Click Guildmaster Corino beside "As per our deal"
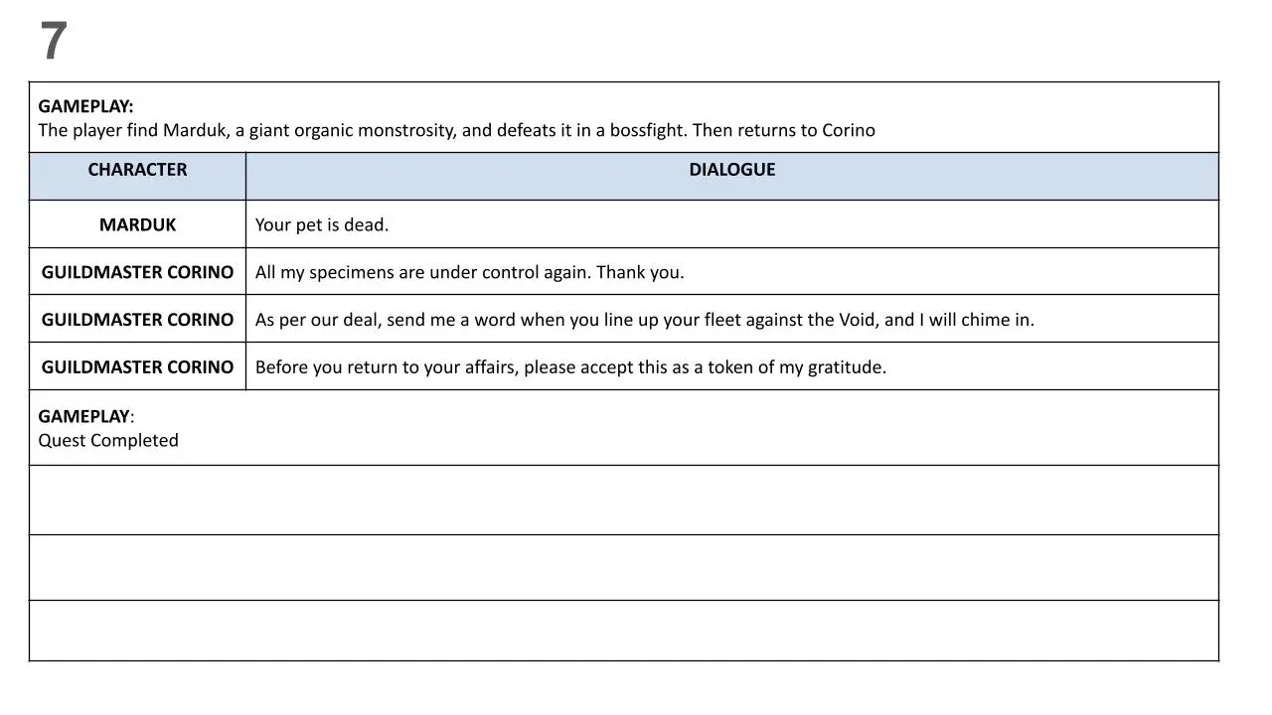Viewport: 1272px width, 715px height. point(137,320)
